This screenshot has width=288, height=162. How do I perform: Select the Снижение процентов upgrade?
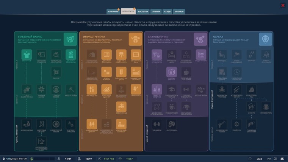[x=41, y=55]
